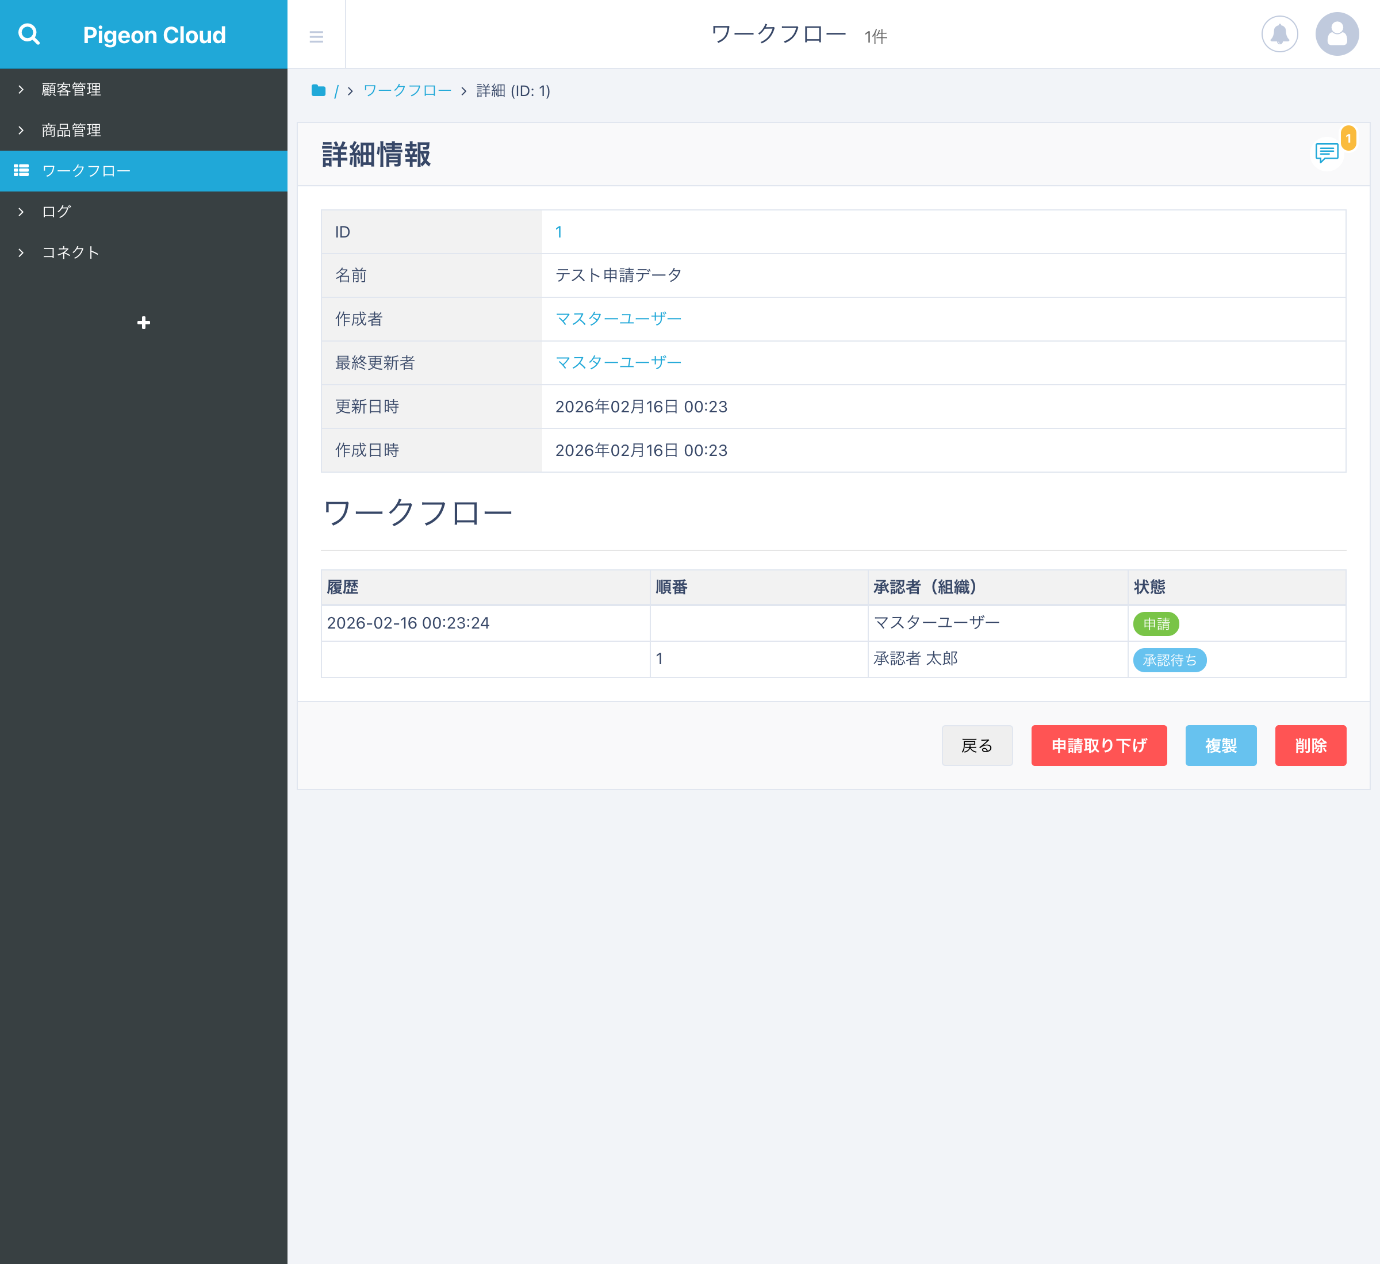Screen dimensions: 1380x1264
Task: Click the ワークフロー breadcrumb link
Action: pyautogui.click(x=407, y=90)
